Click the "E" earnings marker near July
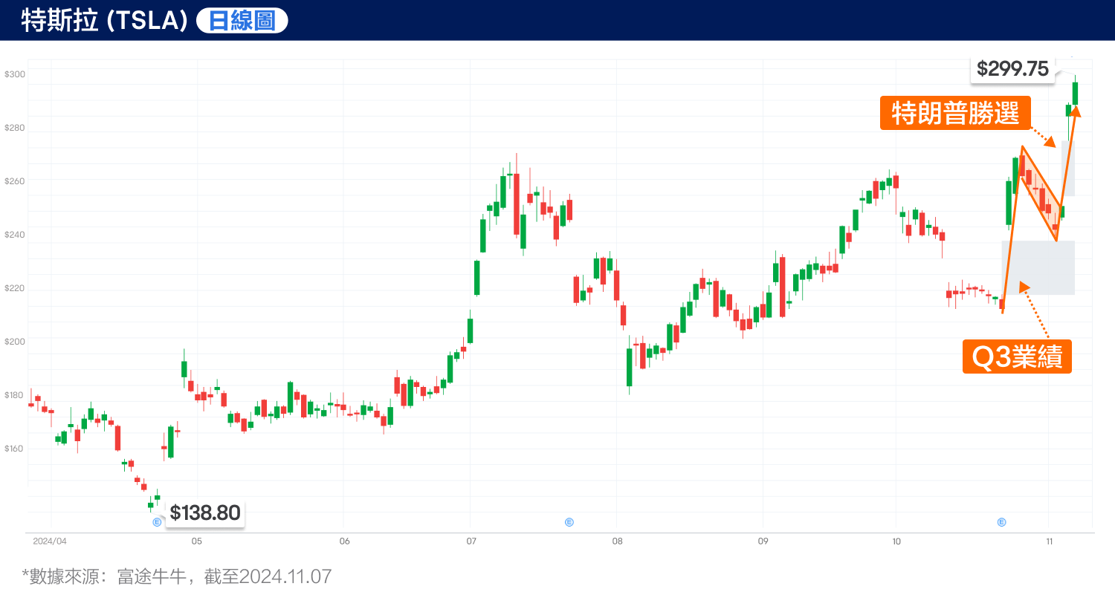Screen dimensions: 1115x612 [x=569, y=521]
